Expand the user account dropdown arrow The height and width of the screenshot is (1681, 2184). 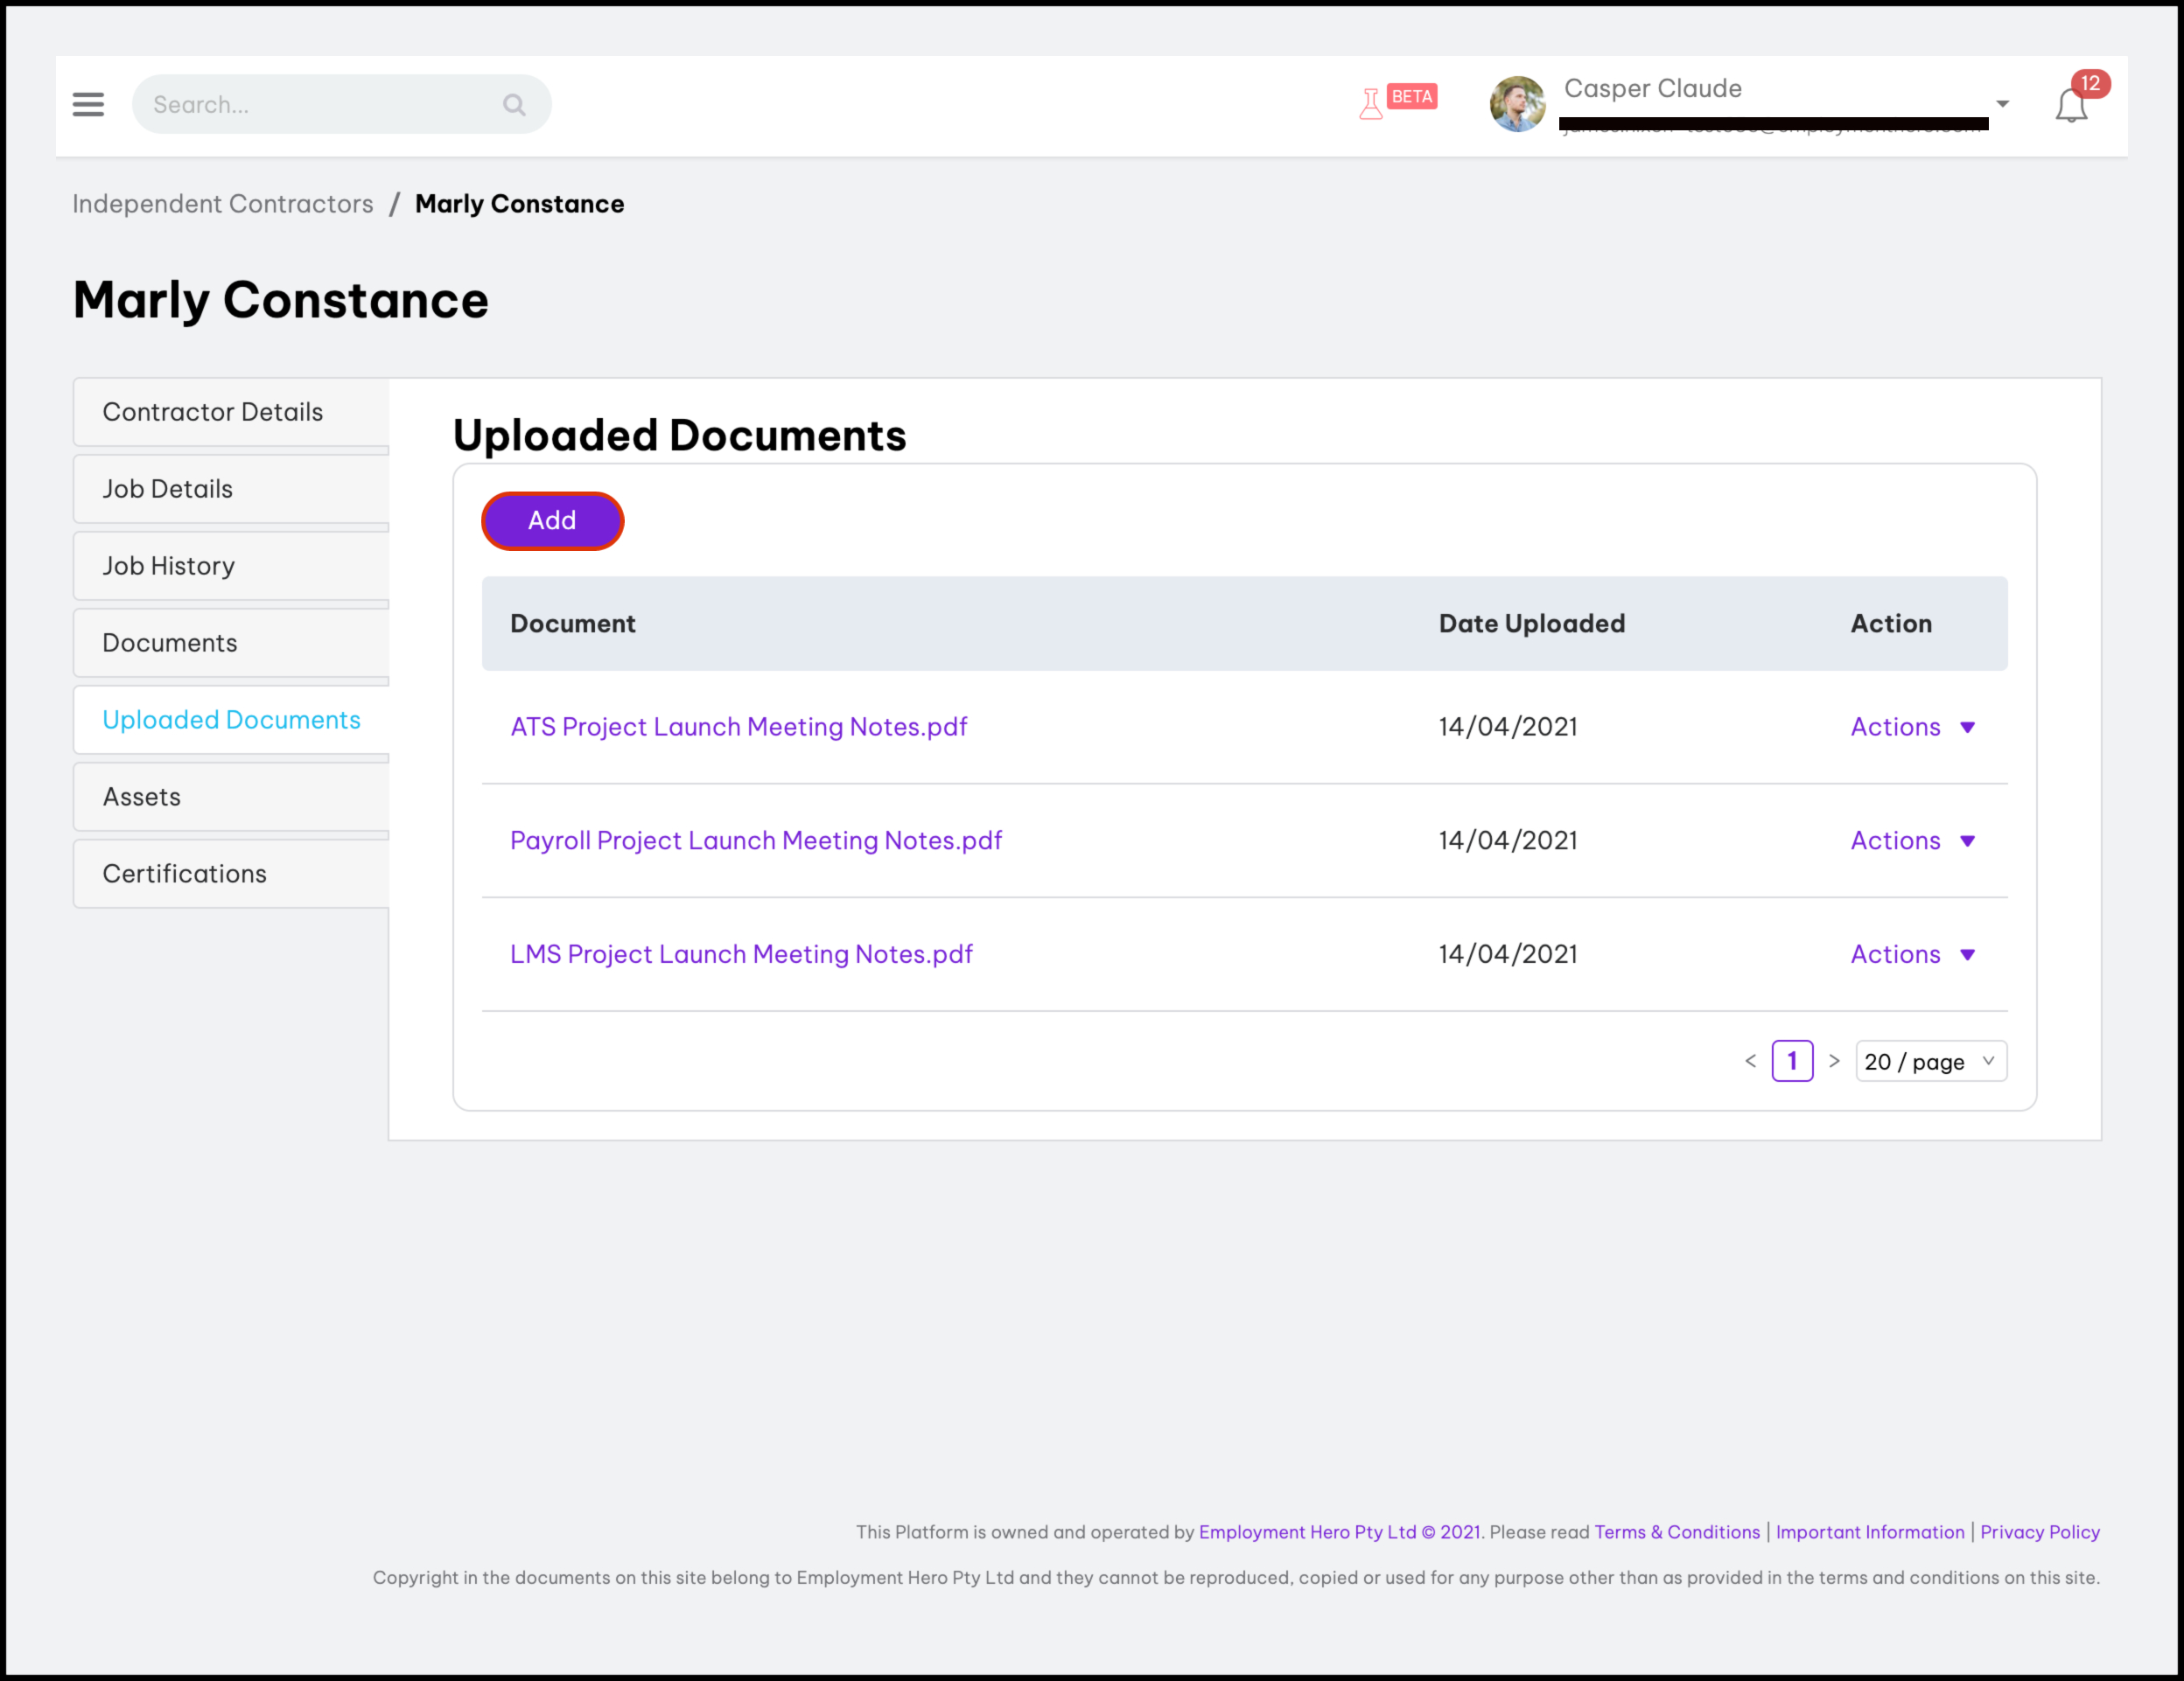point(2002,104)
